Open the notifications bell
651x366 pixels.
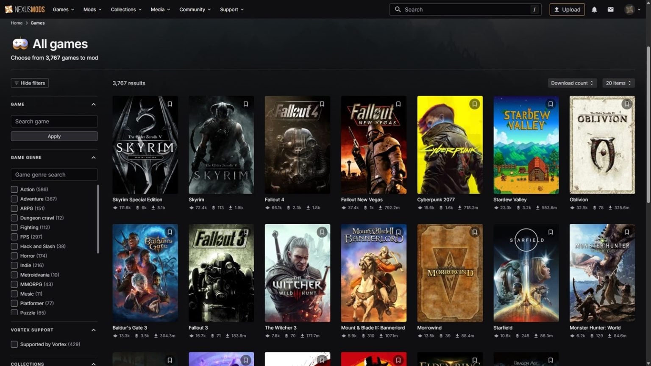594,9
